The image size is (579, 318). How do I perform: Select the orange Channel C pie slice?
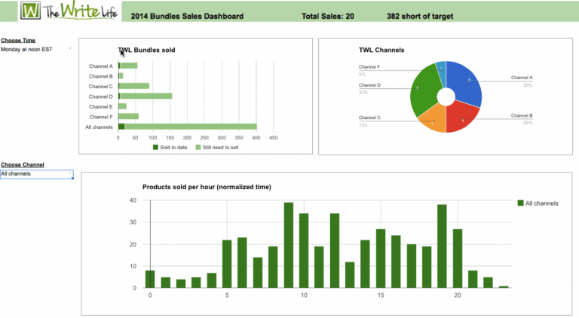[432, 119]
